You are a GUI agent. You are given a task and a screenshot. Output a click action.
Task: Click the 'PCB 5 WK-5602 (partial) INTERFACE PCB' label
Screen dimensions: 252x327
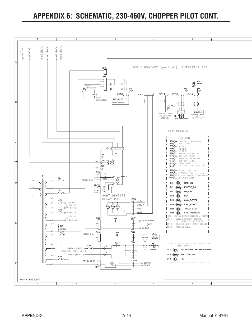(x=170, y=67)
